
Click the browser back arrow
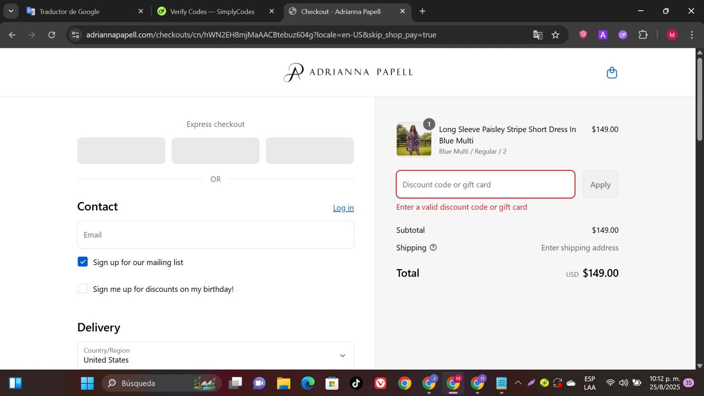(13, 35)
